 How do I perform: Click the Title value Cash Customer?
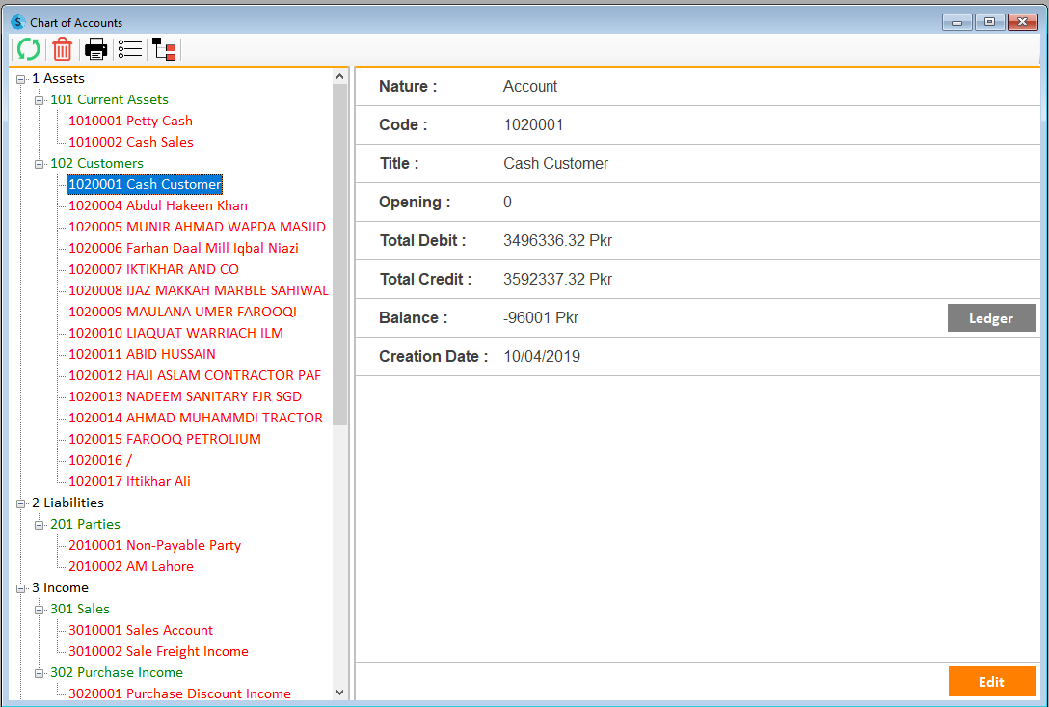[556, 163]
